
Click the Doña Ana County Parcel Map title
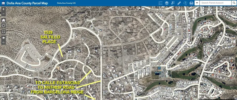coord(27,3)
